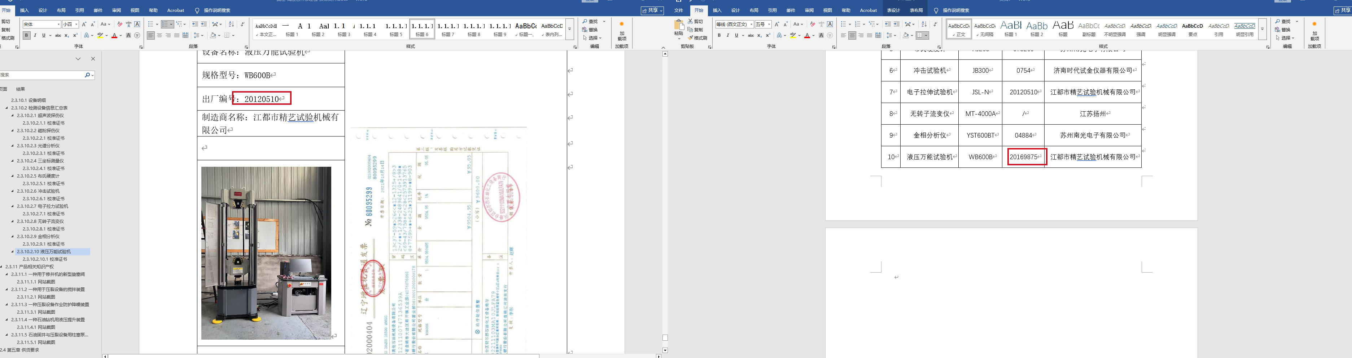
Task: Toggle Italic in the right Word window
Action: click(727, 36)
